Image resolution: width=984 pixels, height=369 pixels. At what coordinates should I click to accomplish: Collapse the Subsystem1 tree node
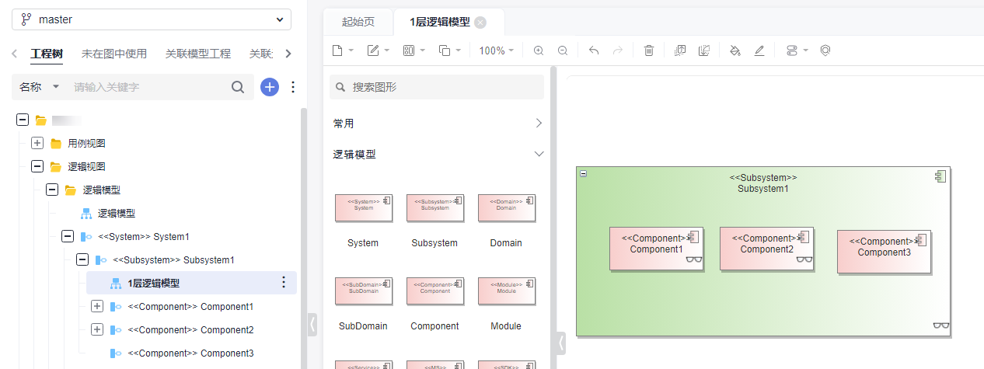click(82, 260)
